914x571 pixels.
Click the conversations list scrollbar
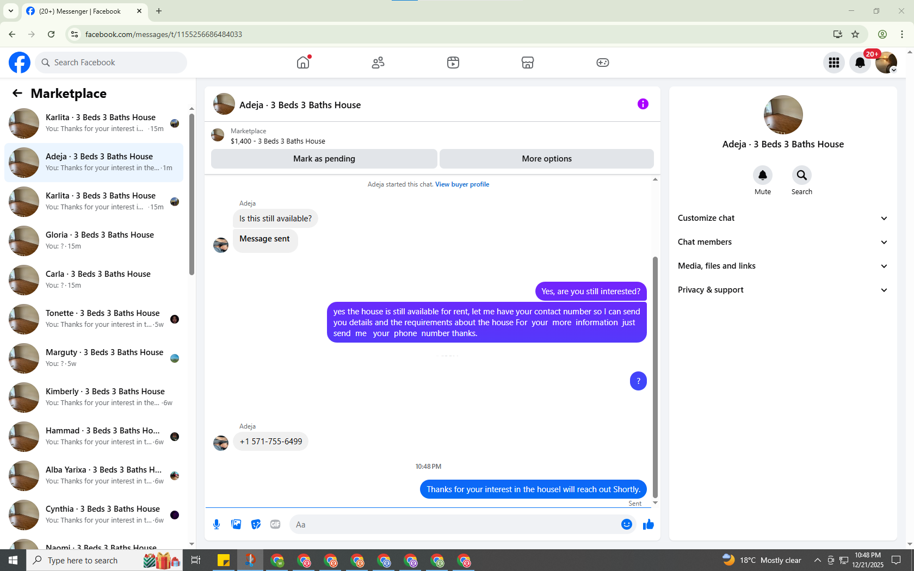pyautogui.click(x=192, y=194)
